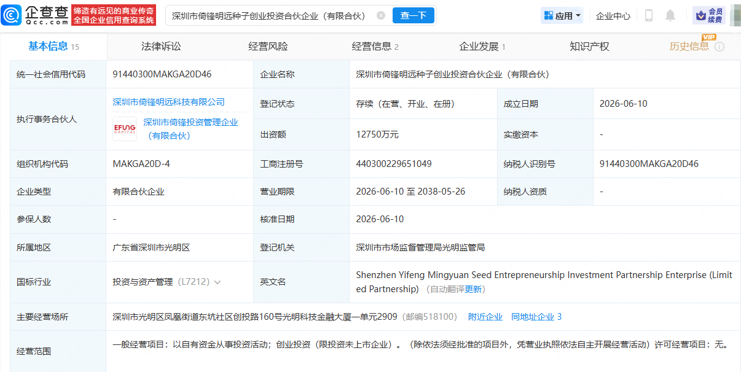The height and width of the screenshot is (372, 741).
Task: Switch to the 经营信息 tab
Action: coord(375,46)
